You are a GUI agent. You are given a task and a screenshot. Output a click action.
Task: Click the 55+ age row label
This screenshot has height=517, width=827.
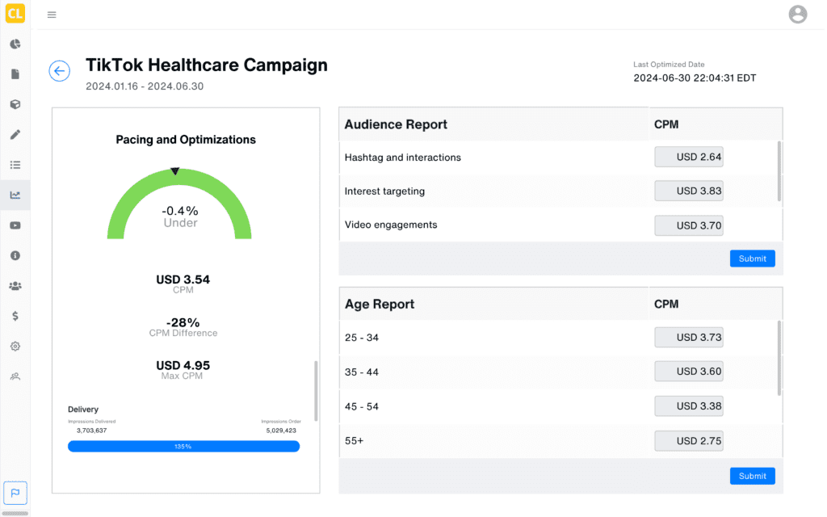point(354,440)
